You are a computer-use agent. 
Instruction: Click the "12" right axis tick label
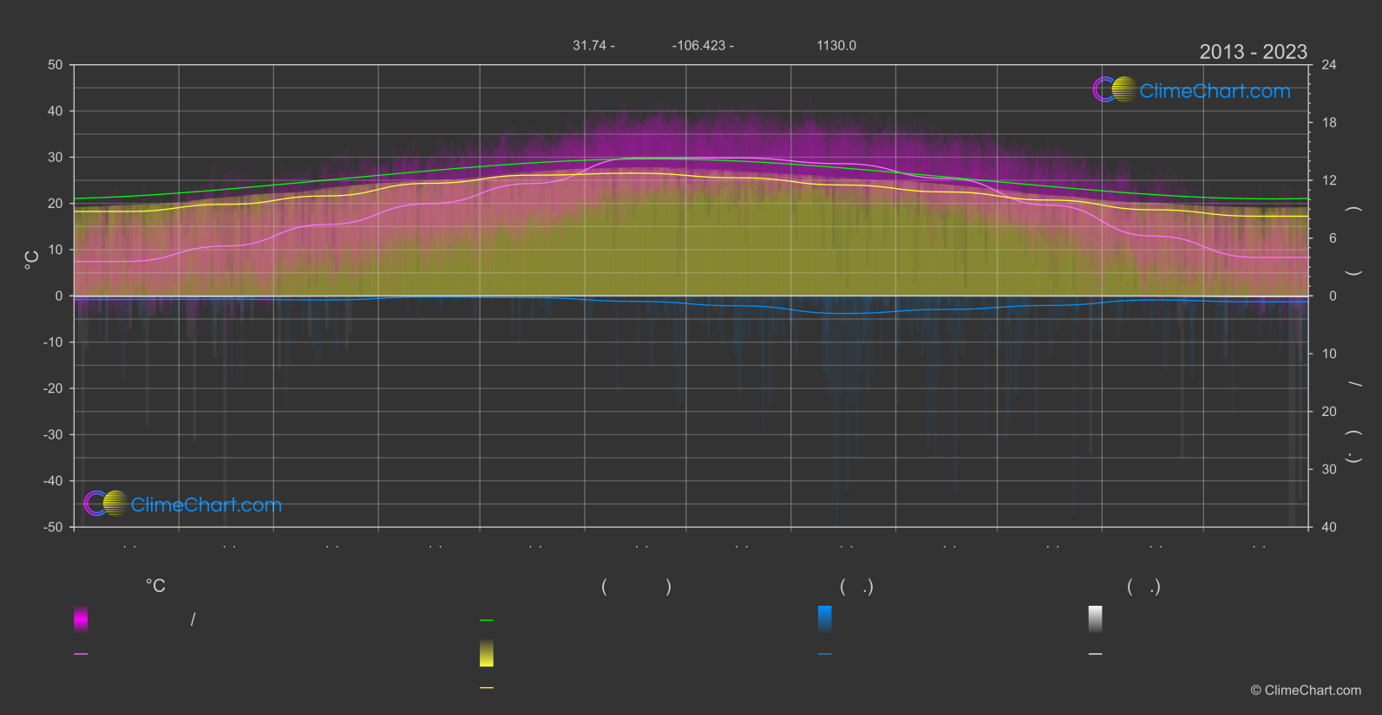point(1329,180)
